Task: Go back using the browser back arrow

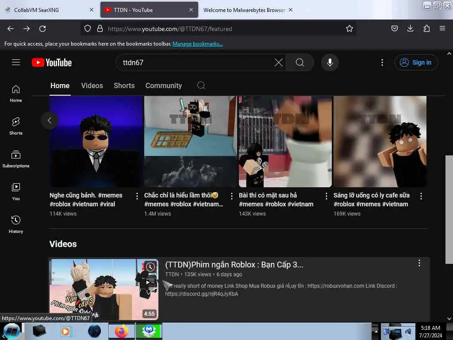Action: (11, 29)
